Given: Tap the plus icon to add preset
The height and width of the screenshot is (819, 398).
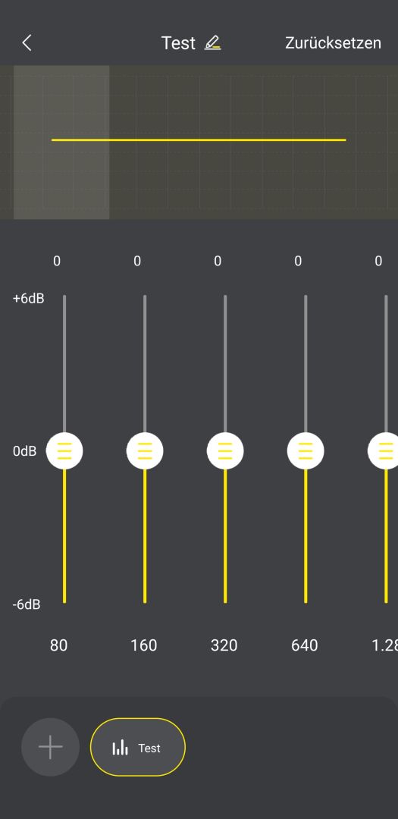Looking at the screenshot, I should click(50, 747).
